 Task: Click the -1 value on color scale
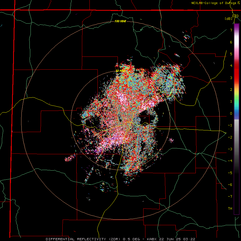(230, 125)
